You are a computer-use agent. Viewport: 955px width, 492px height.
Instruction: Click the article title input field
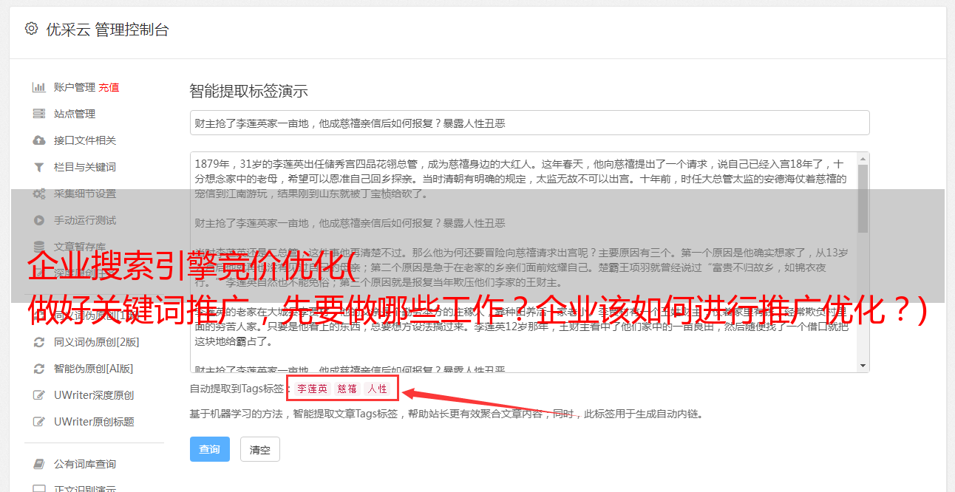coord(529,123)
